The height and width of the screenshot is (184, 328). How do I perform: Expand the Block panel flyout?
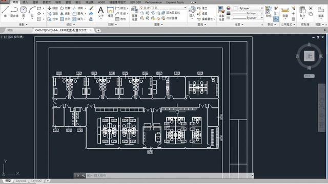point(201,25)
